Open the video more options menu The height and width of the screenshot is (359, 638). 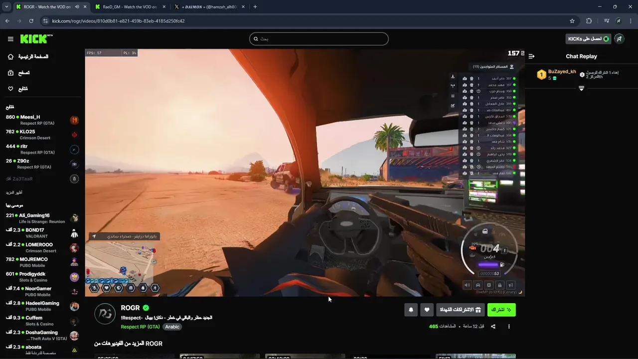coord(509,327)
